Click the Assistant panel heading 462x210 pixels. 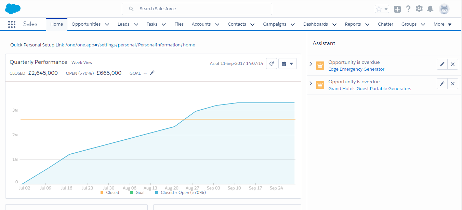click(x=324, y=43)
